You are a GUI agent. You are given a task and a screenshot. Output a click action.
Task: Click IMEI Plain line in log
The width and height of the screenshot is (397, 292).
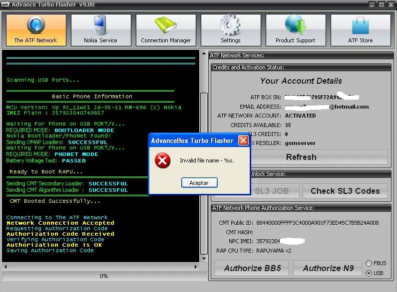(x=55, y=113)
